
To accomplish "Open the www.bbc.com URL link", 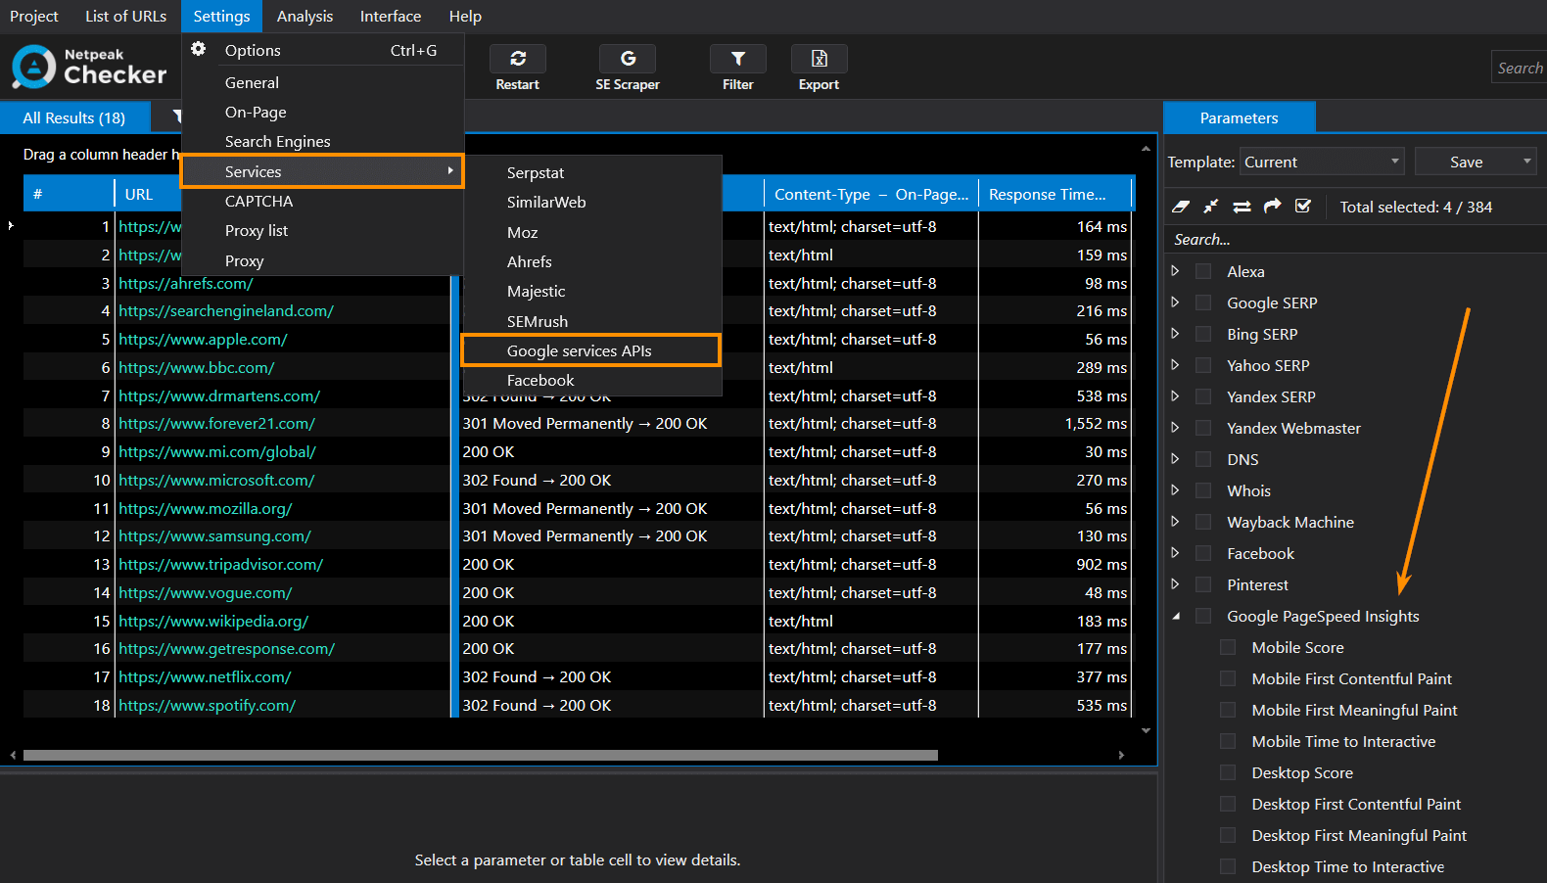I will (197, 367).
